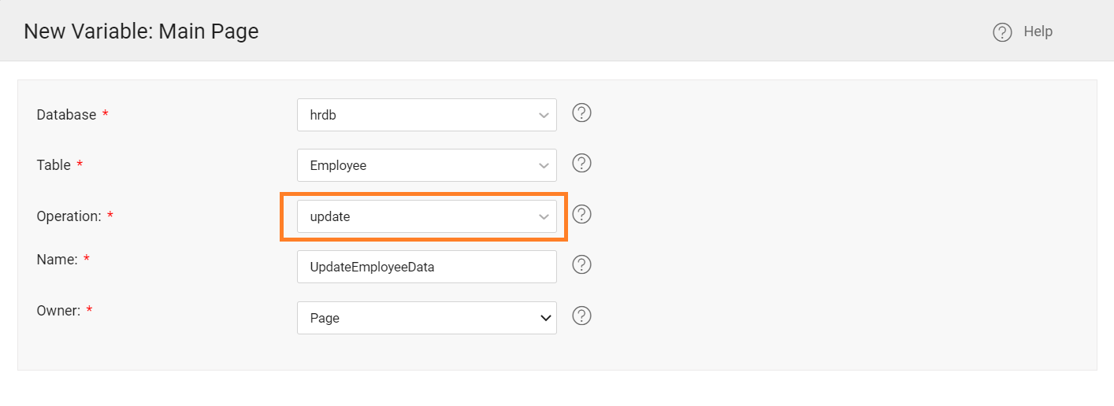The height and width of the screenshot is (406, 1114).
Task: Click the 'Operation:' field label
Action: coord(69,216)
